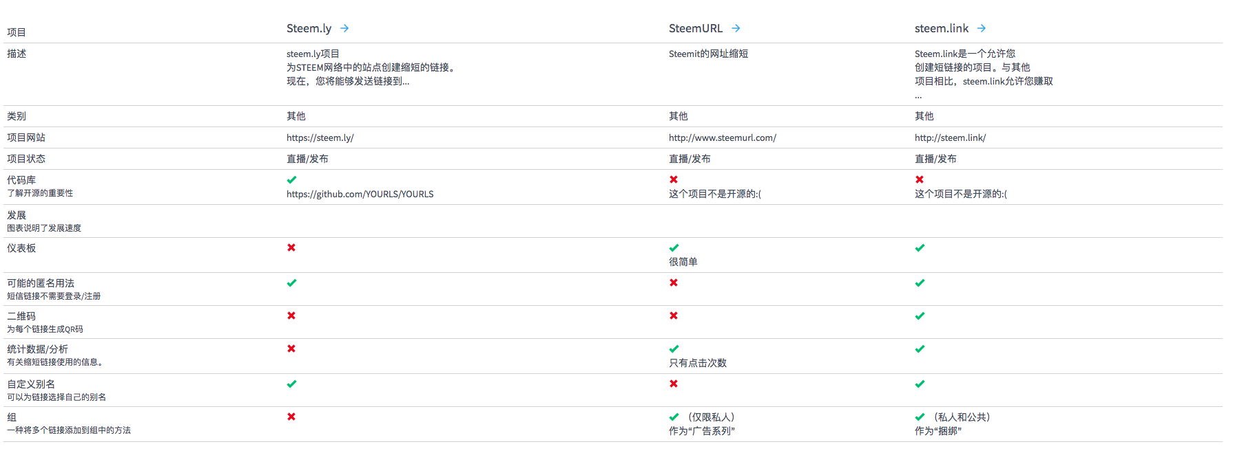Click the red cross in steem.link 代码库 row
The image size is (1233, 453).
coord(920,179)
